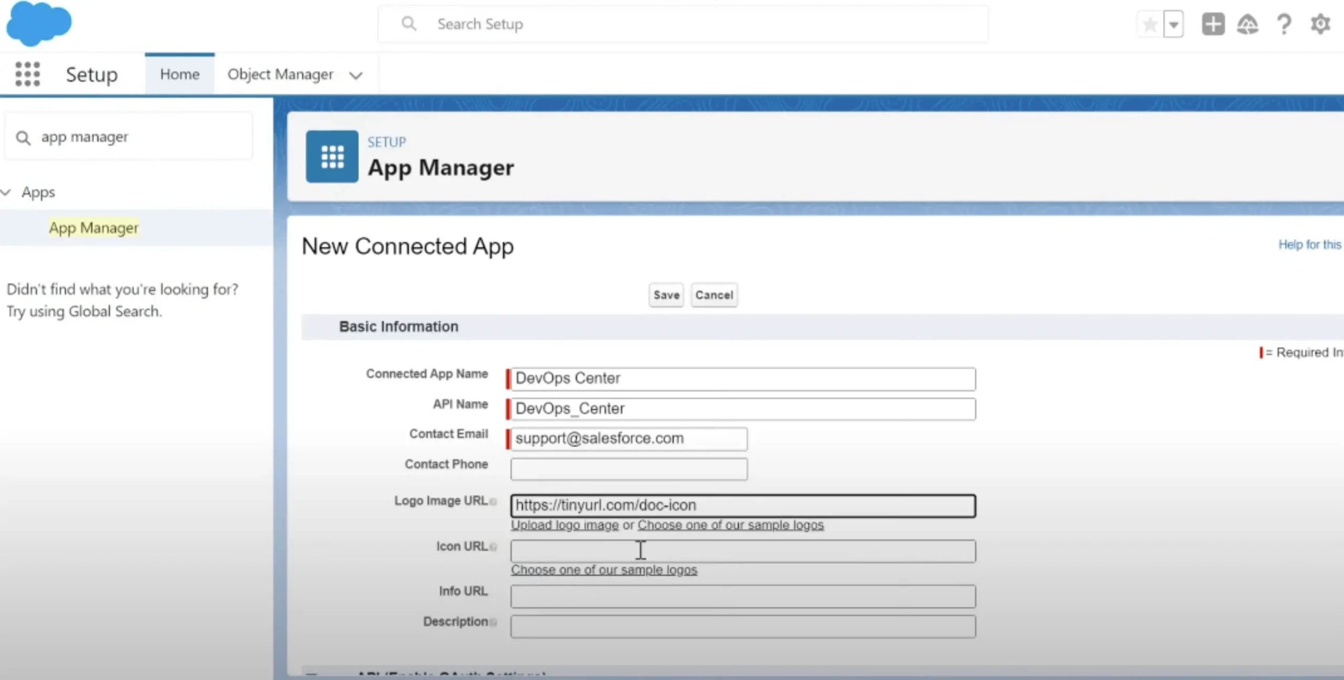This screenshot has width=1344, height=680.
Task: Select App Manager in sidebar
Action: pyautogui.click(x=93, y=228)
